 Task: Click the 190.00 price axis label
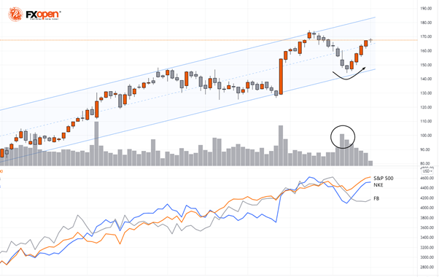coord(426,9)
